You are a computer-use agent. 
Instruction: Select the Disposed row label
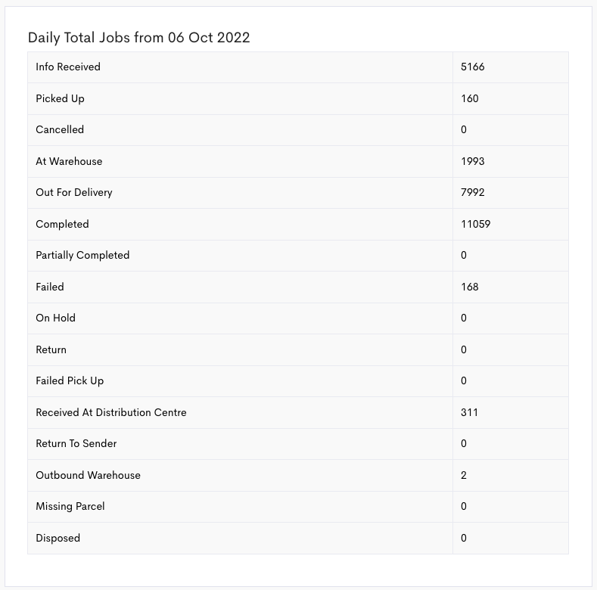point(58,538)
